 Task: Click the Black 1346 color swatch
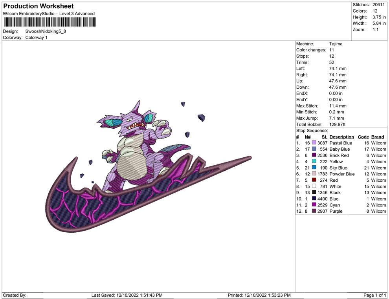coord(314,192)
